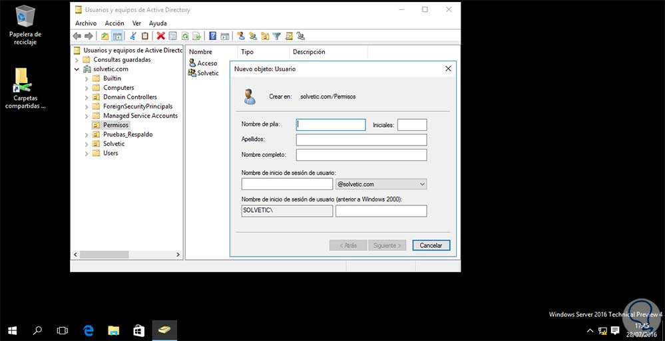665x341 pixels.
Task: Click the tree pane horizontal scrollbar thumb
Action: point(105,255)
